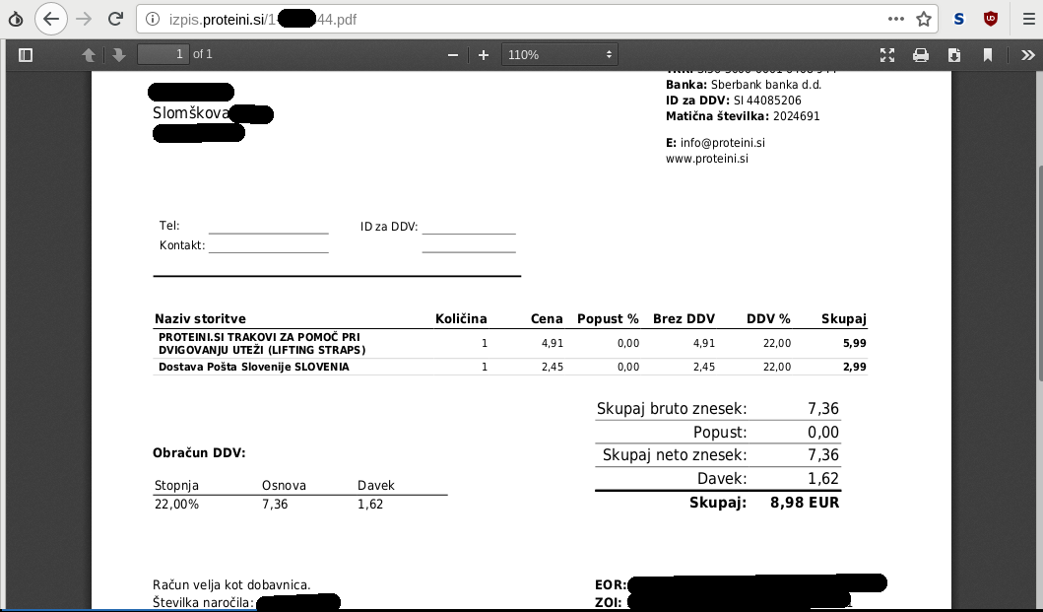The width and height of the screenshot is (1043, 612).
Task: Click 'Obračun DDV:' heading
Action: click(x=199, y=452)
